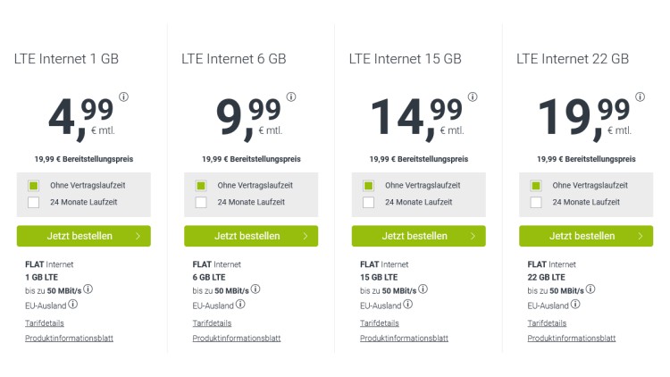Click info icon beside 9,99 price
670x377 pixels.
tap(291, 97)
